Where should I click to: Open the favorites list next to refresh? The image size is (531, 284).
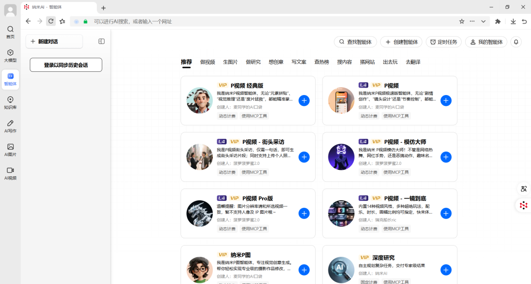(62, 21)
